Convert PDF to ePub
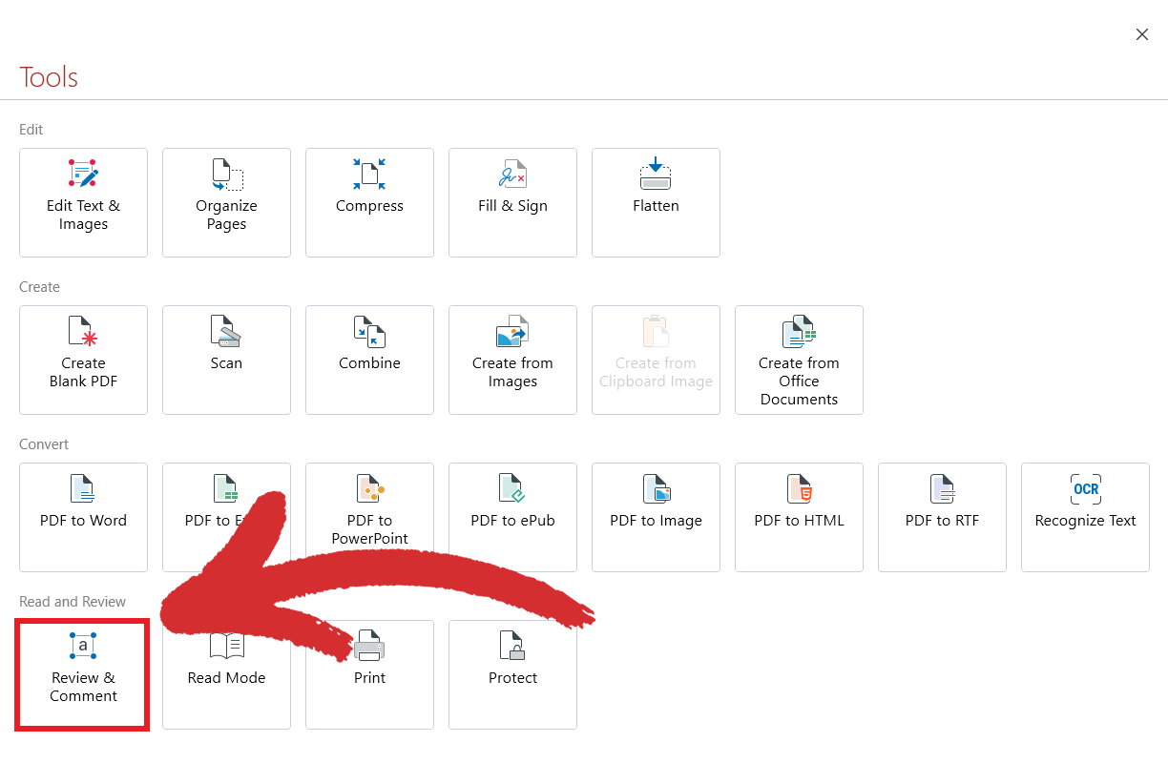1168x763 pixels. tap(512, 517)
